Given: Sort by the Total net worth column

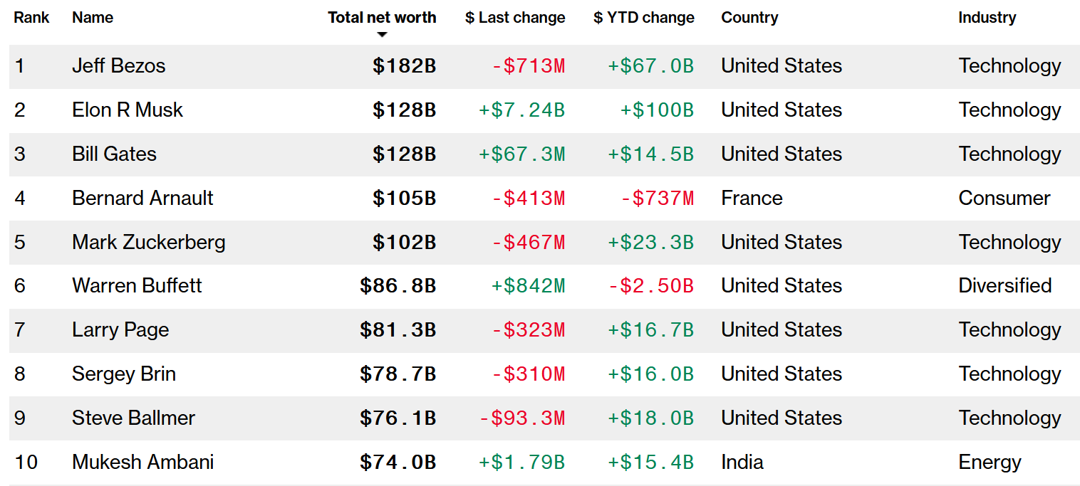Looking at the screenshot, I should [x=382, y=18].
